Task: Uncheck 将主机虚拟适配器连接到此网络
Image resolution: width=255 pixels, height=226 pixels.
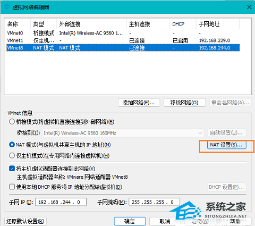Action: (x=12, y=169)
